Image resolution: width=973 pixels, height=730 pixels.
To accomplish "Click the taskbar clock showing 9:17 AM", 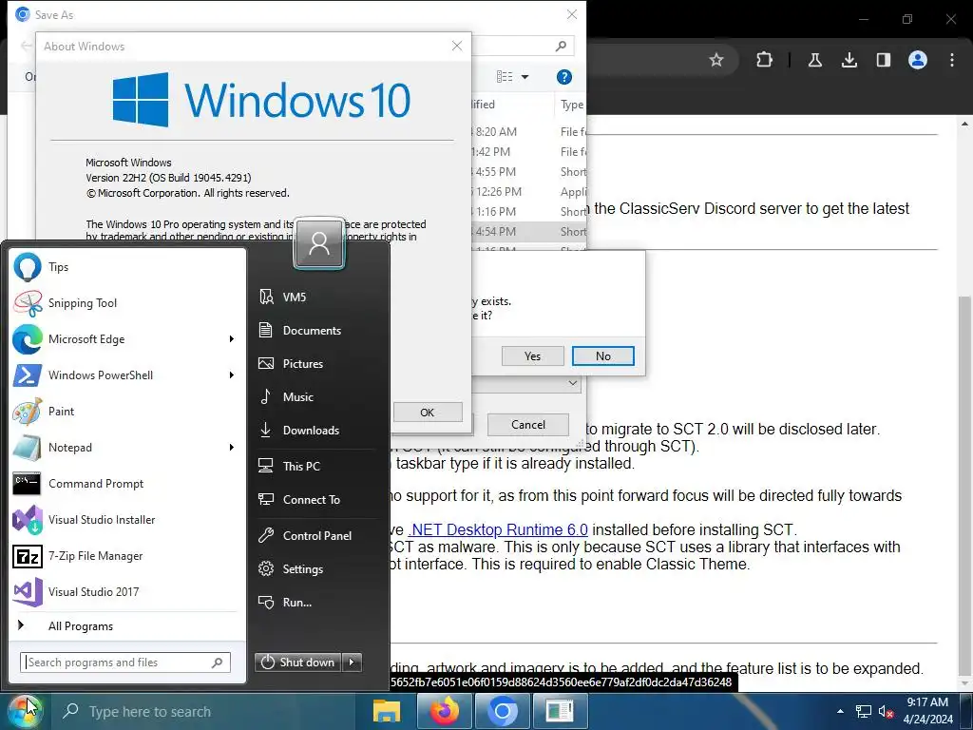I will tap(928, 711).
